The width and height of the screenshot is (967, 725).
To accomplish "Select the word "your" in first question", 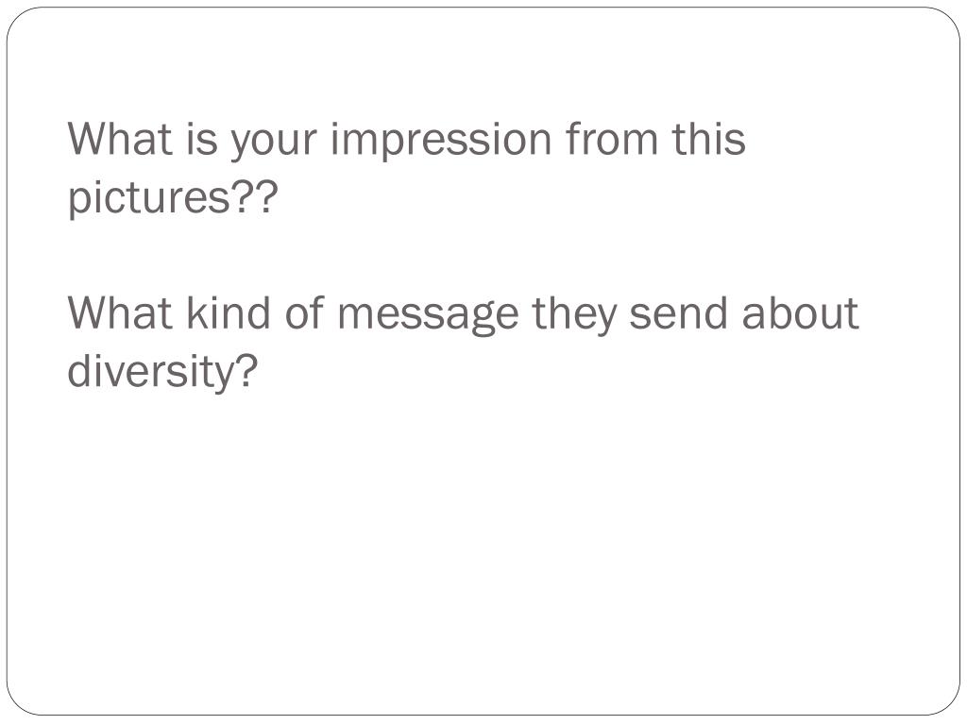I will pyautogui.click(x=274, y=143).
